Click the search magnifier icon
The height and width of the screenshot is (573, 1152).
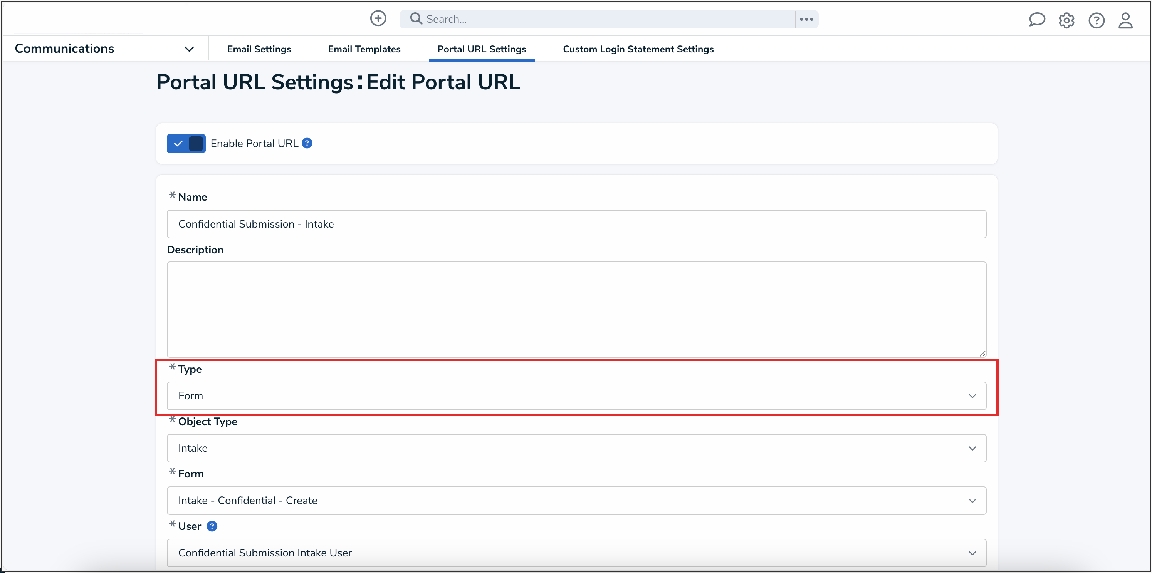coord(416,19)
